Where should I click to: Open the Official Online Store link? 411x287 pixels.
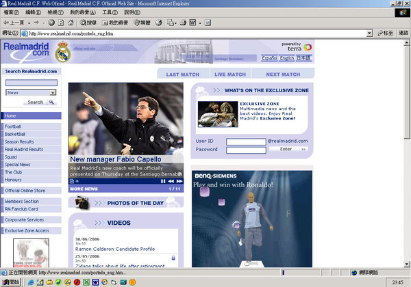(31, 191)
